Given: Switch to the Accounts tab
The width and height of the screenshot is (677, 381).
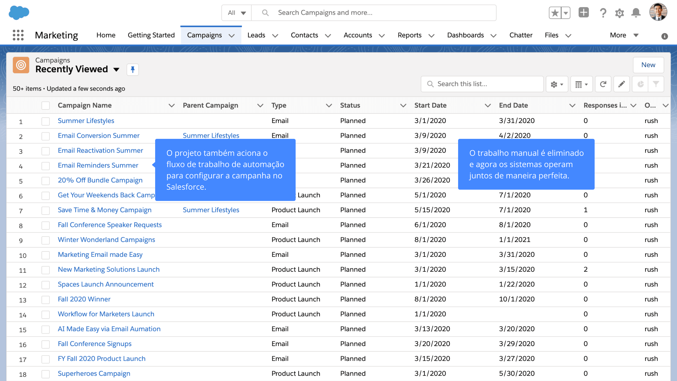Looking at the screenshot, I should [358, 35].
